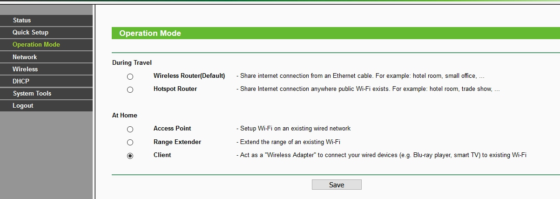The width and height of the screenshot is (560, 199).
Task: Click the Save button
Action: coord(337,185)
